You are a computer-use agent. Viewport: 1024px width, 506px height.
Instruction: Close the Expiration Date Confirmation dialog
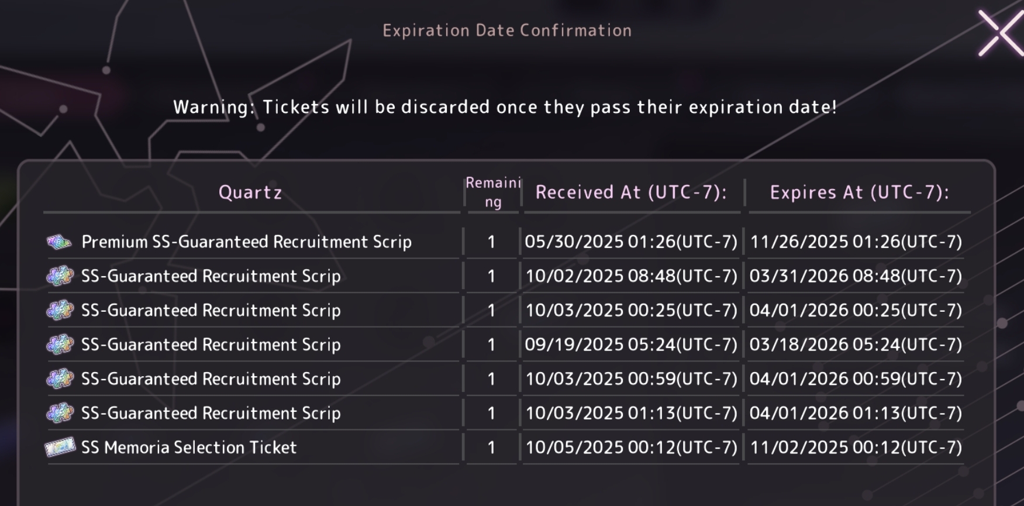(1001, 34)
